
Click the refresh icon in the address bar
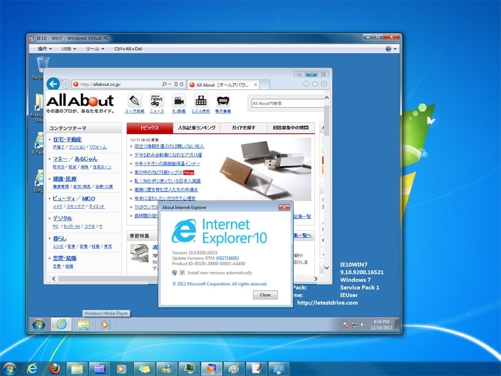(x=182, y=84)
